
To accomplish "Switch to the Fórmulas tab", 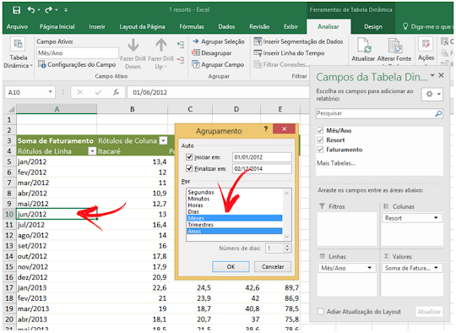I will tap(192, 26).
